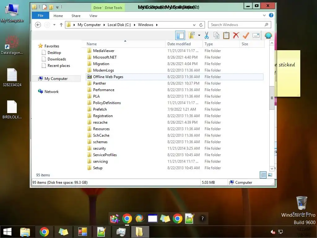Go up one folder level
The image size is (317, 238).
click(61, 25)
